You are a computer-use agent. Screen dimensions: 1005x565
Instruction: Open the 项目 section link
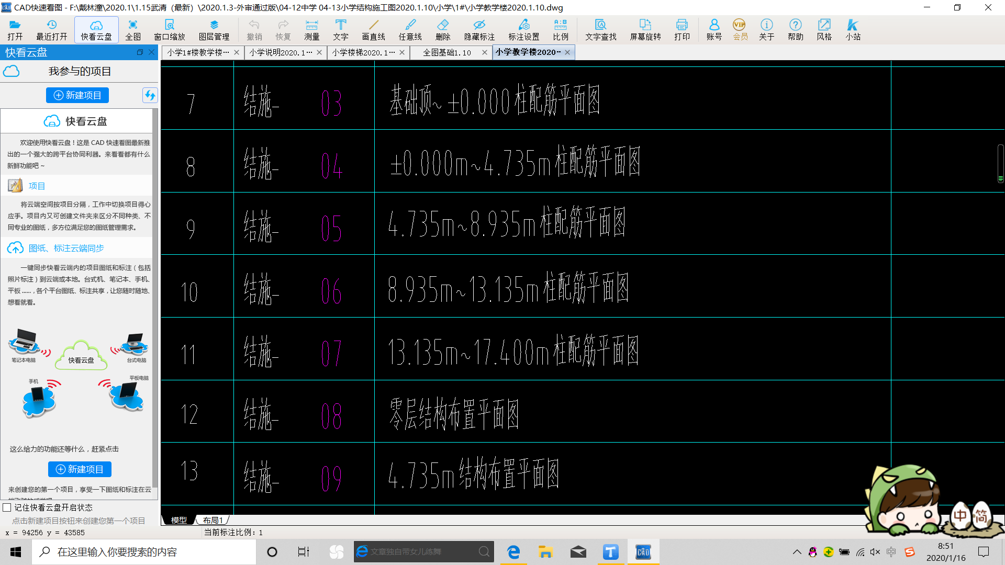[x=37, y=186]
